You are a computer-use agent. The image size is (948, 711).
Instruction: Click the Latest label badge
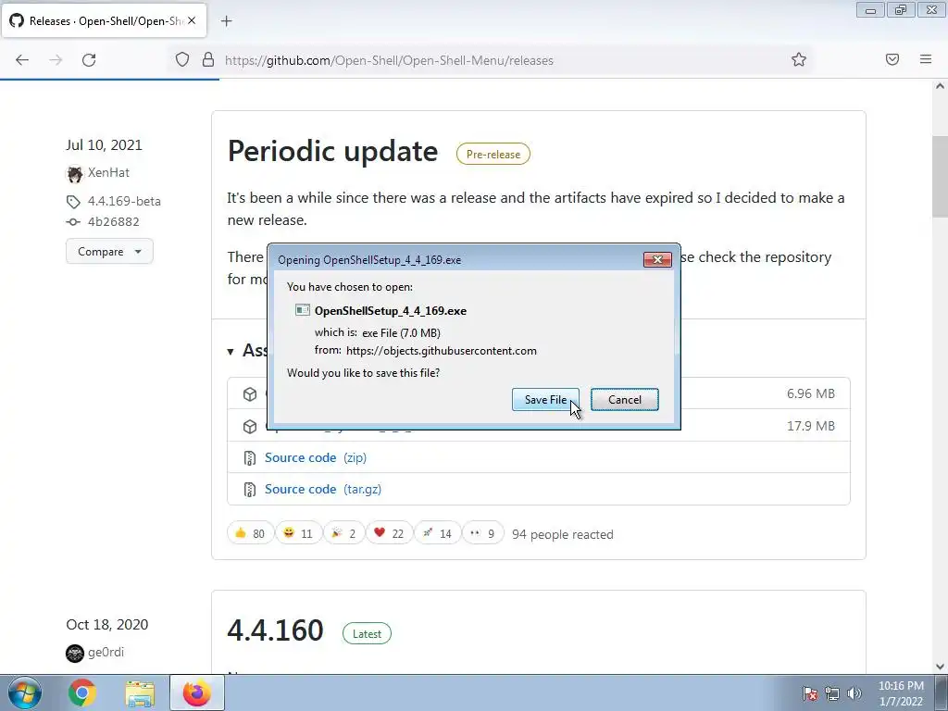pos(367,633)
